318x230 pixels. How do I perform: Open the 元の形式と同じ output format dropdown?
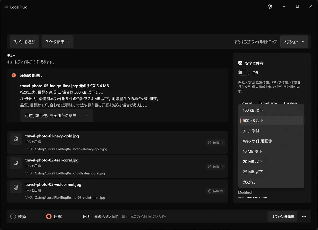[106, 217]
